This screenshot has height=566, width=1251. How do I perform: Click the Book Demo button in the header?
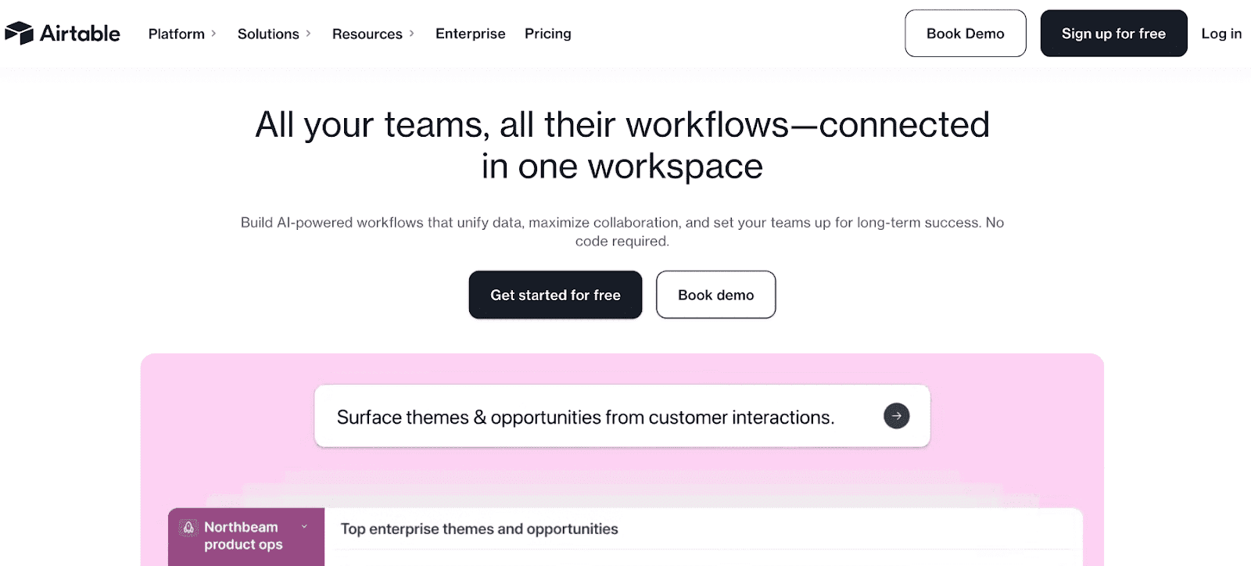pyautogui.click(x=965, y=33)
